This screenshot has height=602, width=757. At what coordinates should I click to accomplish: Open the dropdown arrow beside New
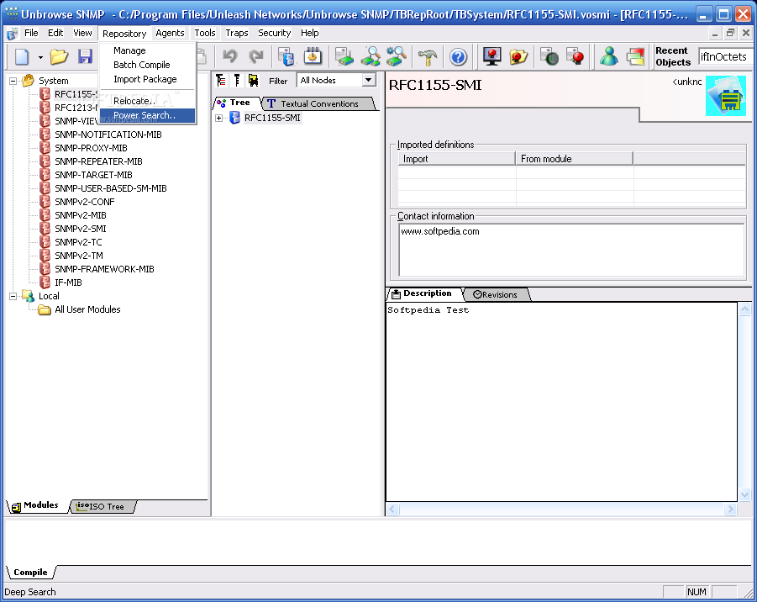[x=40, y=57]
